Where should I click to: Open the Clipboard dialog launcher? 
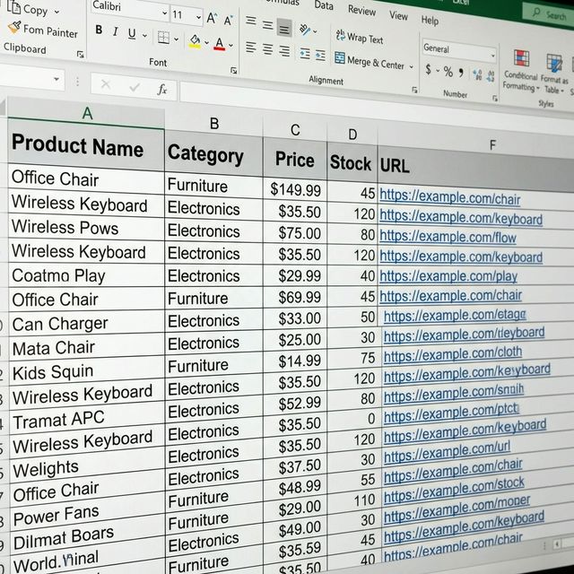pos(80,55)
